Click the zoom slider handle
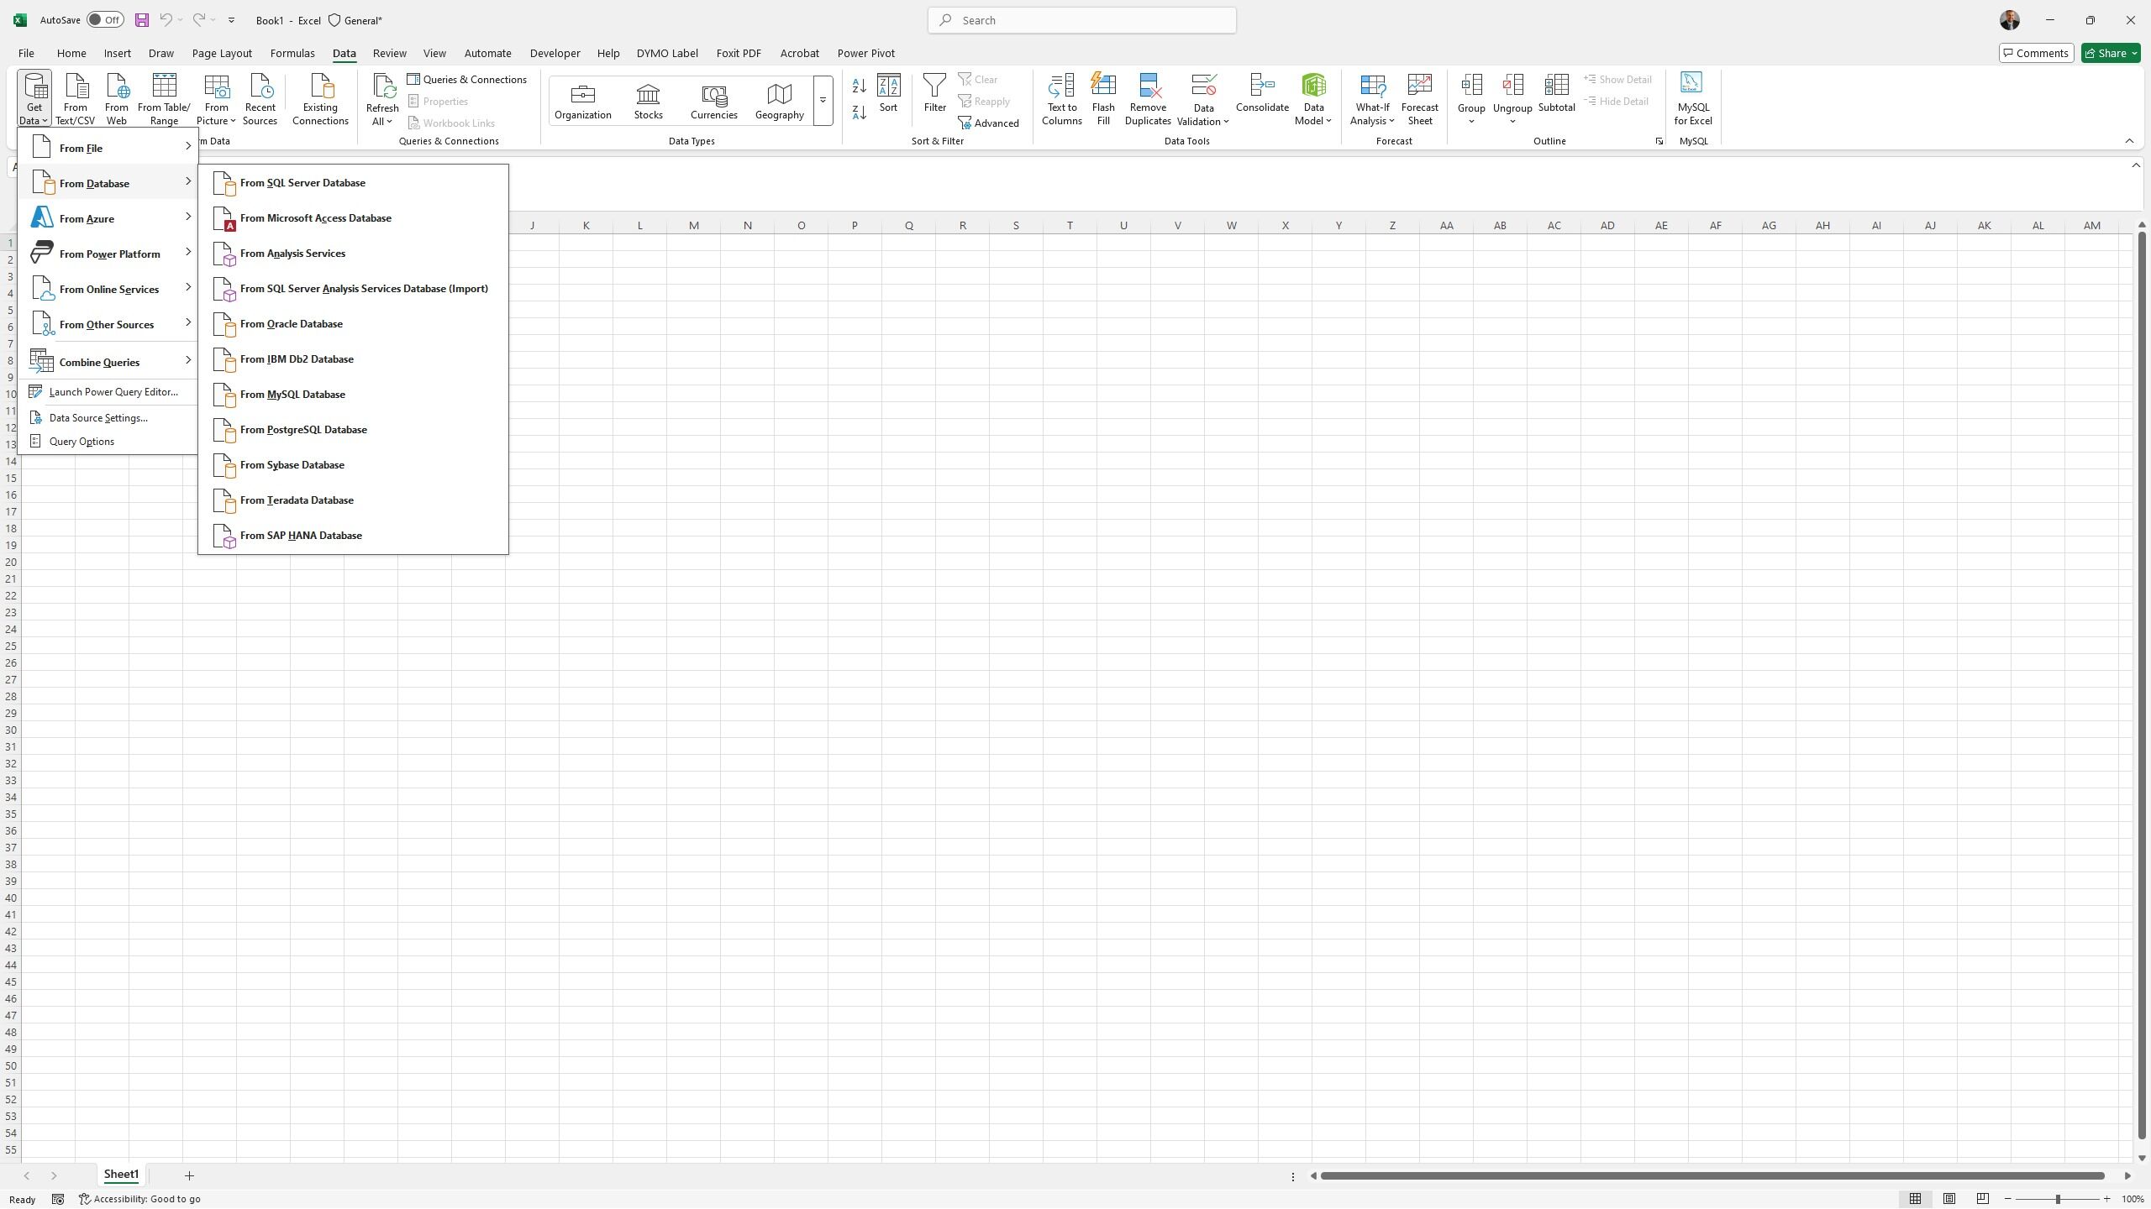 2058,1199
